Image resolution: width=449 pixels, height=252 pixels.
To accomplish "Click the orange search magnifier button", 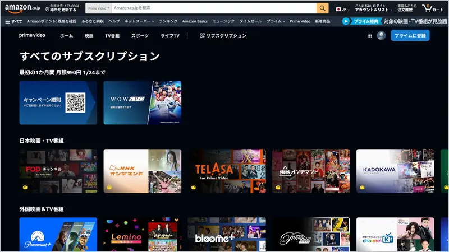I will point(323,8).
